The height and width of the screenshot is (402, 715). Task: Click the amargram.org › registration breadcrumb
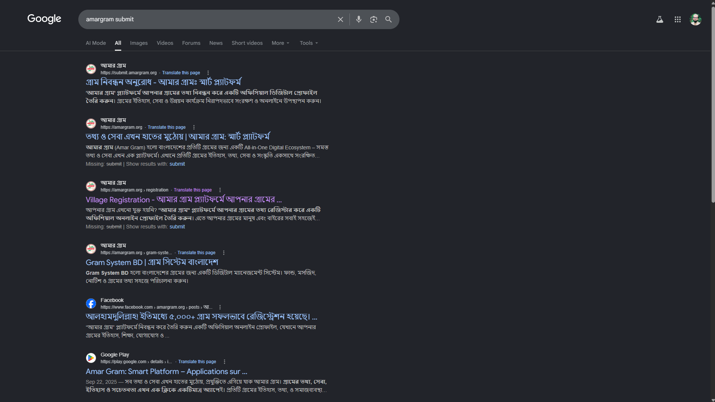pyautogui.click(x=134, y=190)
